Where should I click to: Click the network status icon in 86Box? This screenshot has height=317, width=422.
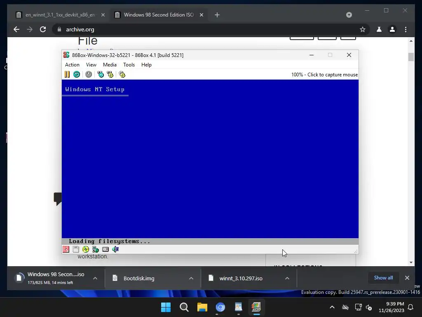pos(96,249)
